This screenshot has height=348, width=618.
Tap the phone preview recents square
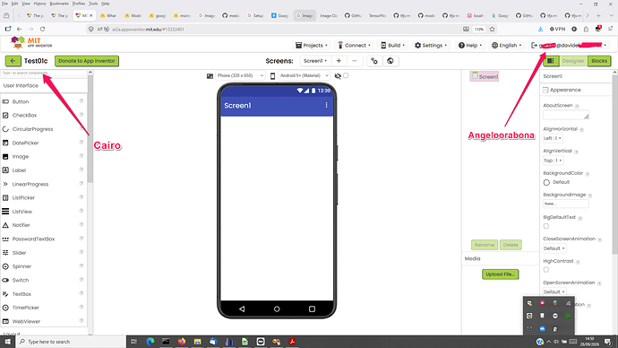(x=312, y=309)
